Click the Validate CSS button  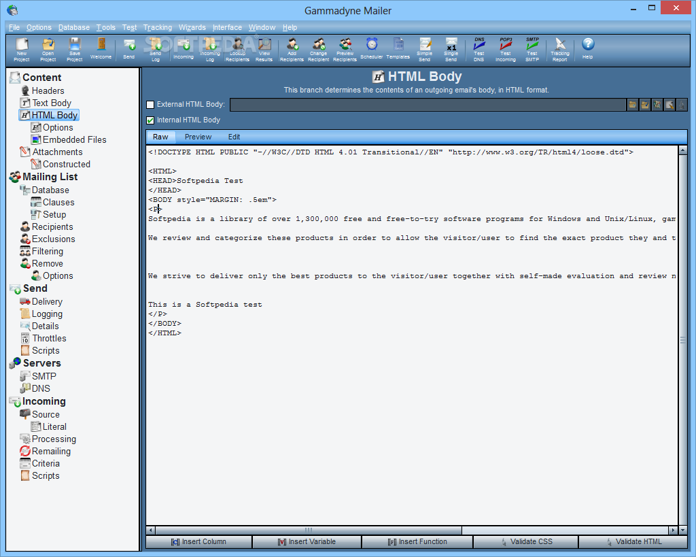(x=526, y=542)
